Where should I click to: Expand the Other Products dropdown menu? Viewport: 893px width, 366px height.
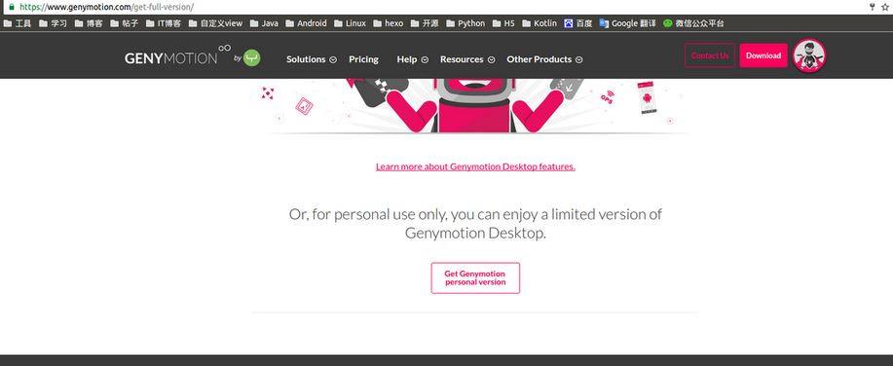[x=544, y=59]
